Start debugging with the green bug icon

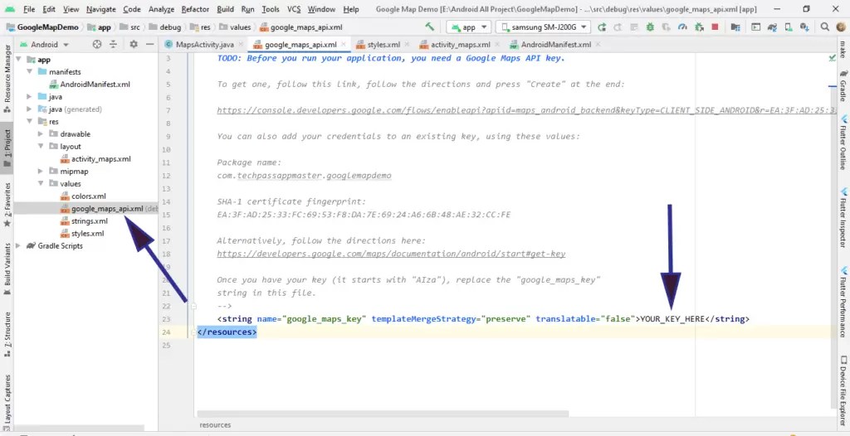pyautogui.click(x=650, y=27)
